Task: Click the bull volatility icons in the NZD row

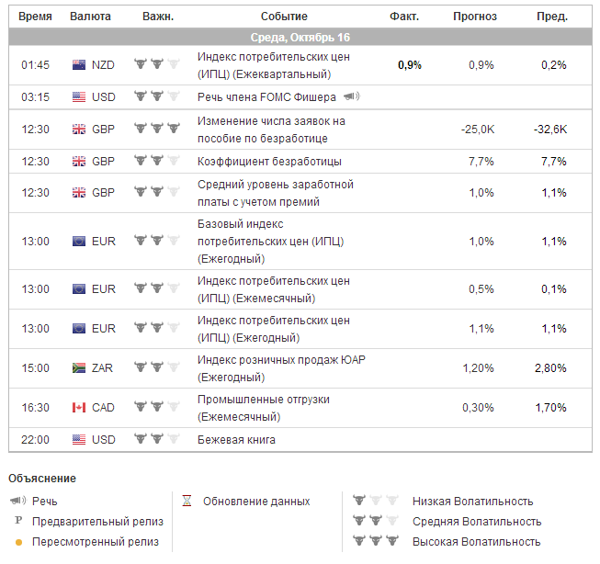Action: coord(156,65)
